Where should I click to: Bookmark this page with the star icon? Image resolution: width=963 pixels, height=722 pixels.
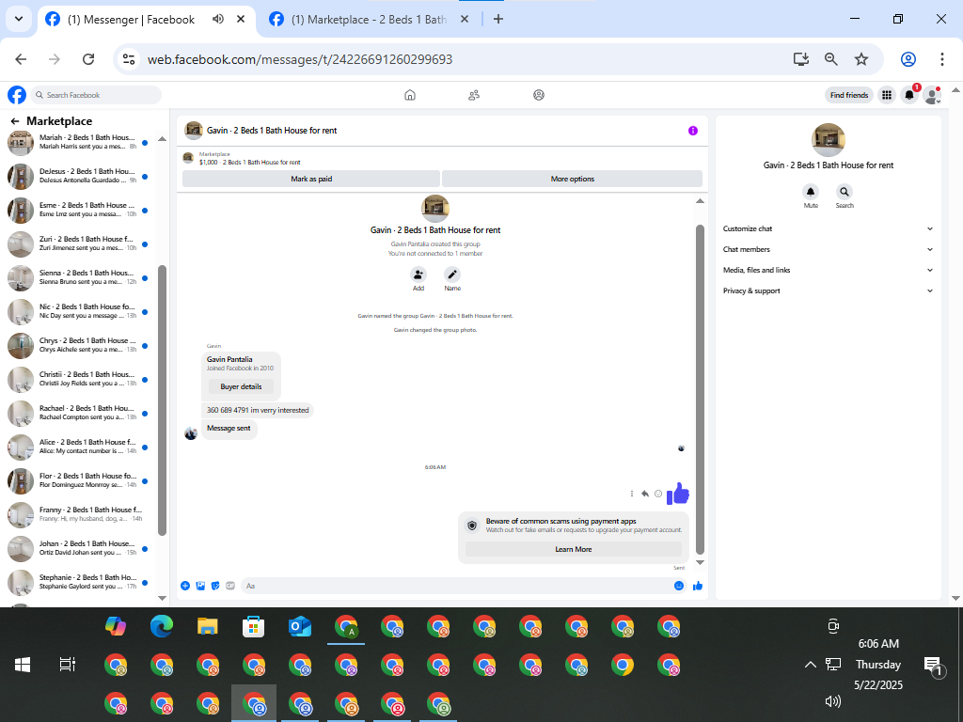(861, 59)
